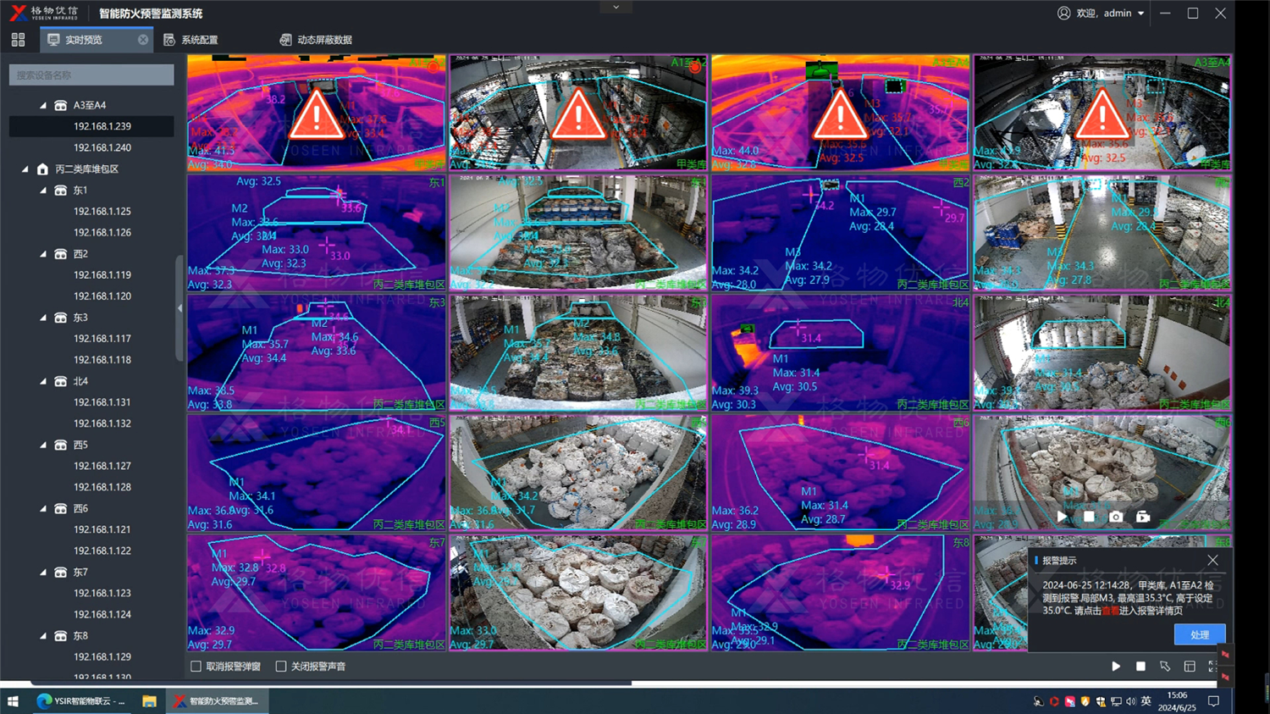Dismiss the 报警提示 alarm popup
The width and height of the screenshot is (1270, 714).
tap(1212, 561)
